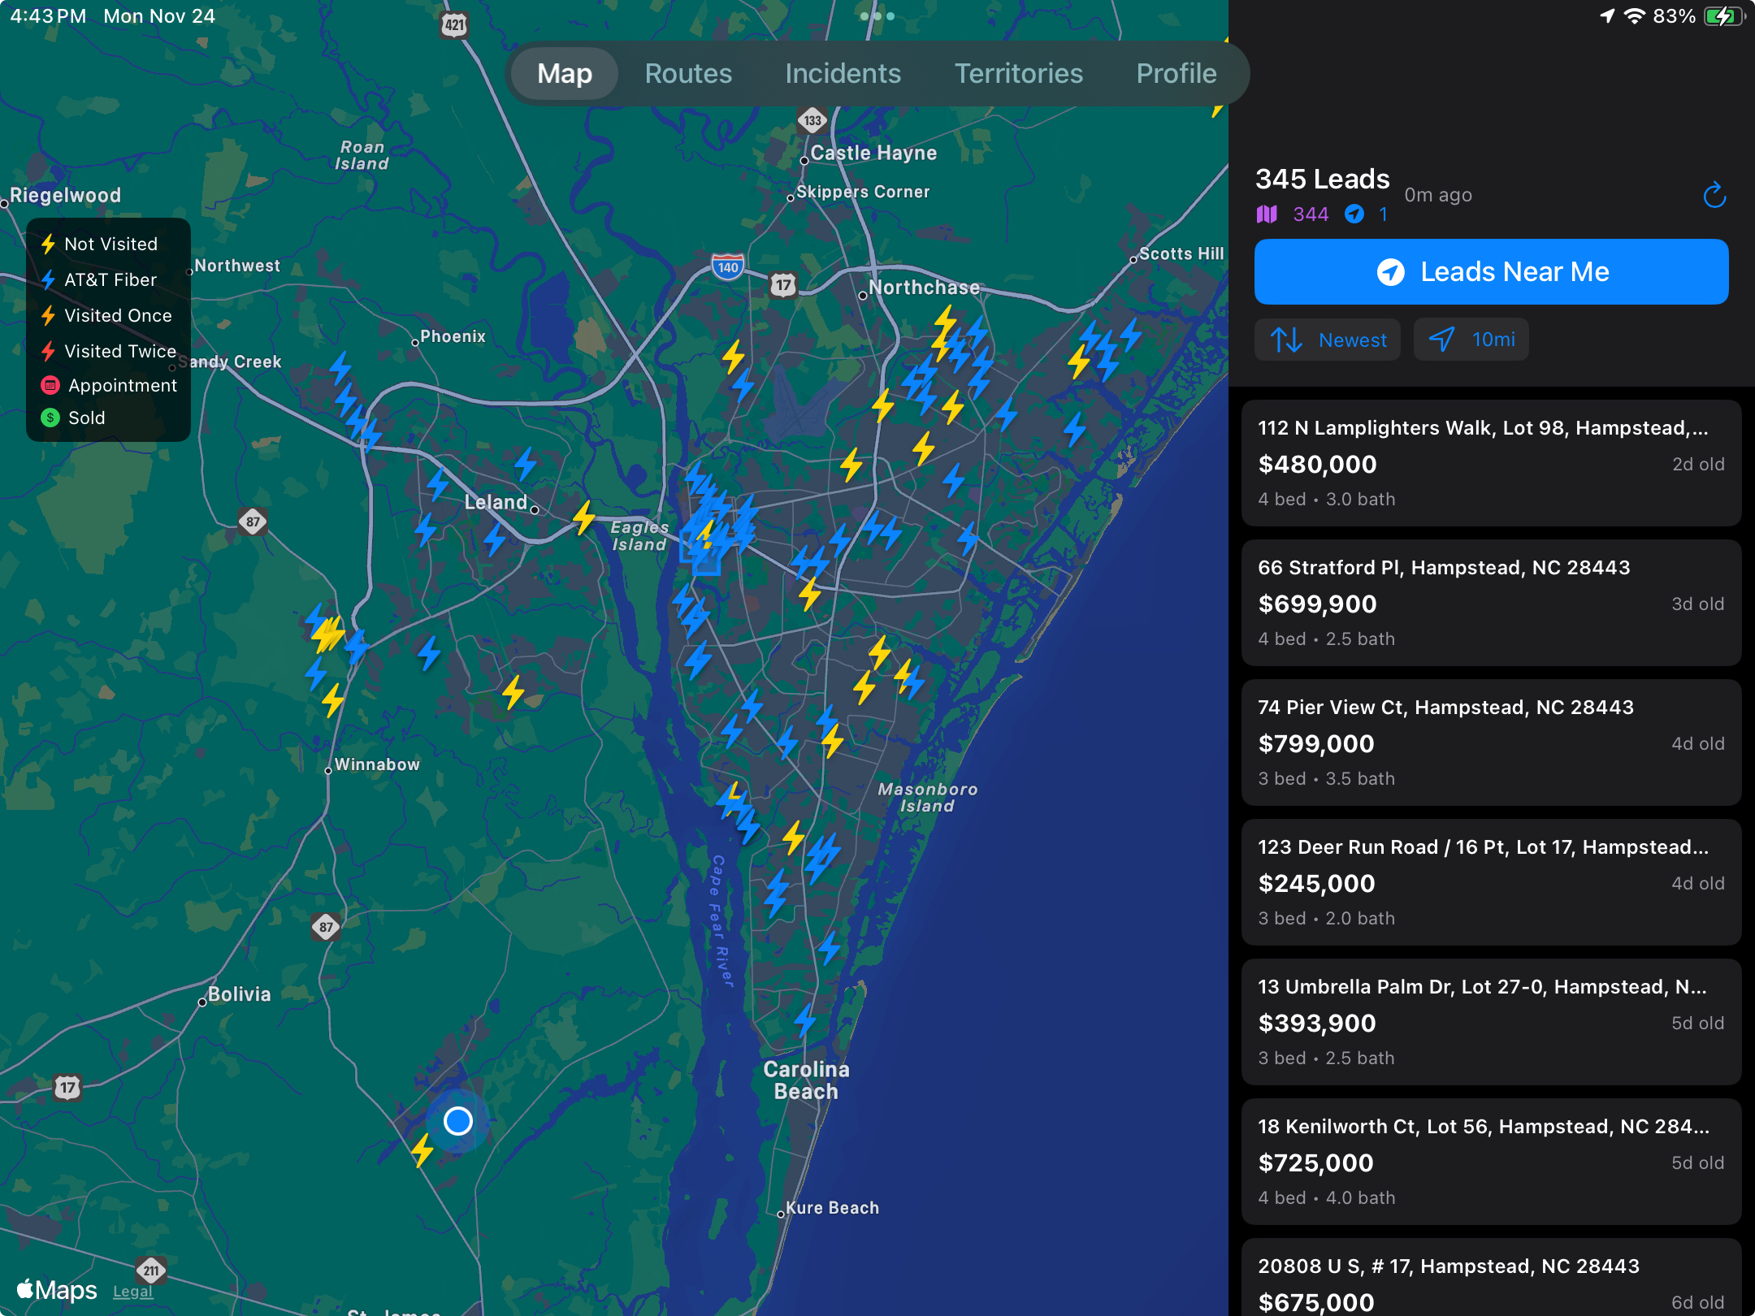Viewport: 1755px width, 1316px height.
Task: Click the refresh leads icon
Action: point(1714,195)
